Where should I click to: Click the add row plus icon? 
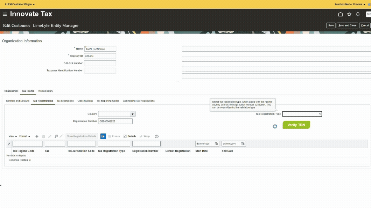coord(37,136)
